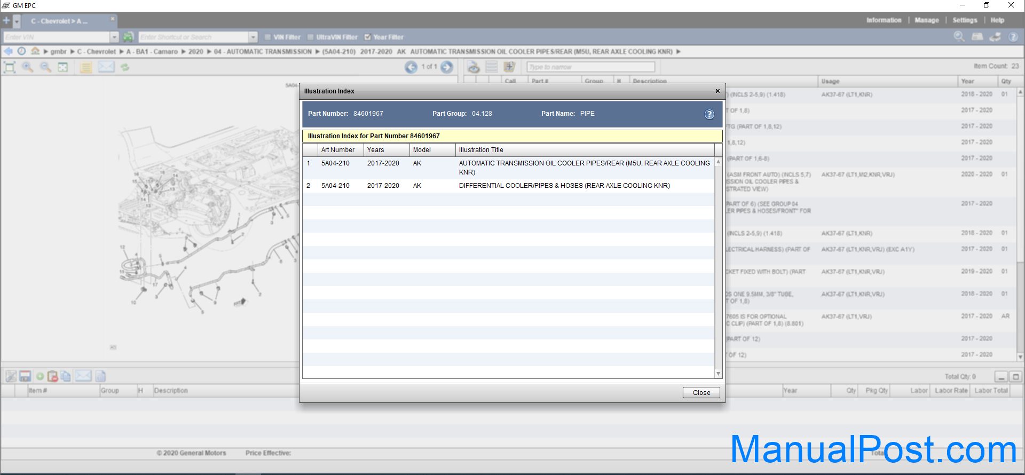
Task: Expand the arrow after C - Chevrolet breadcrumb
Action: (121, 52)
